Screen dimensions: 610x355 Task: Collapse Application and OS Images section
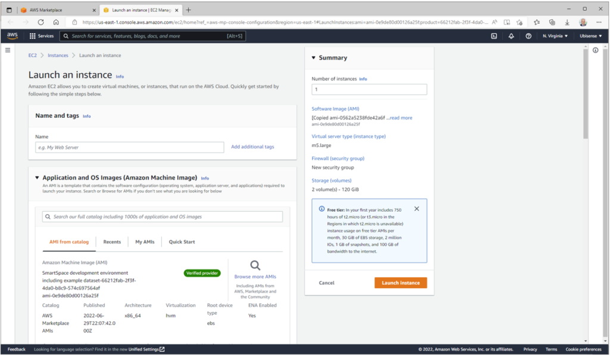coord(38,177)
